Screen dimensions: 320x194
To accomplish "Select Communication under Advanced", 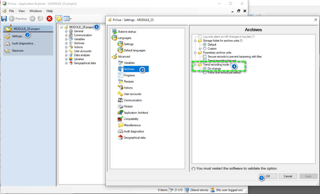I will (132, 100).
